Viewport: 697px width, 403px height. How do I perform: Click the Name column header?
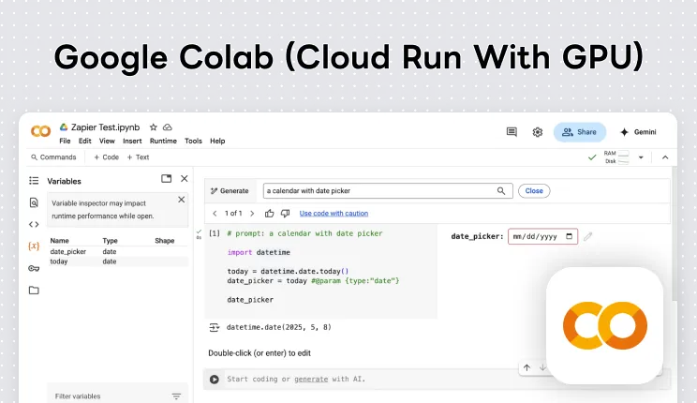coord(60,241)
